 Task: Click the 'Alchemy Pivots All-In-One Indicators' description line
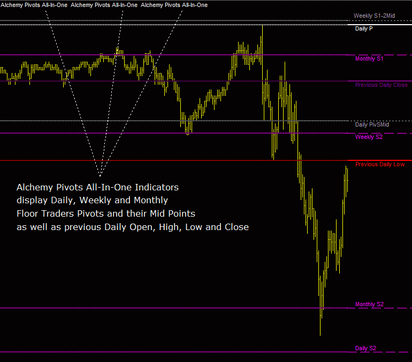(97, 188)
